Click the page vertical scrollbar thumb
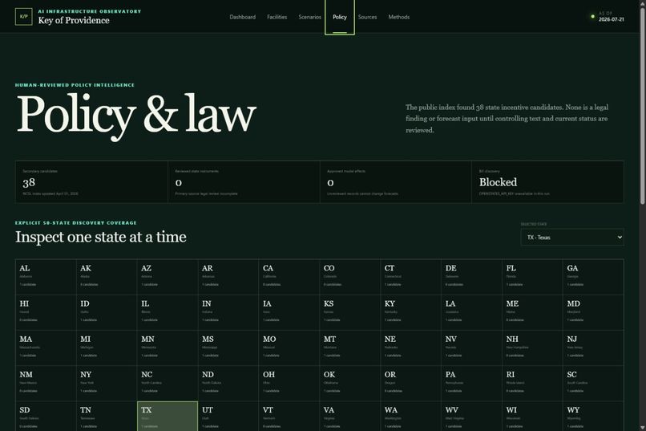This screenshot has width=646, height=431. pos(642,105)
